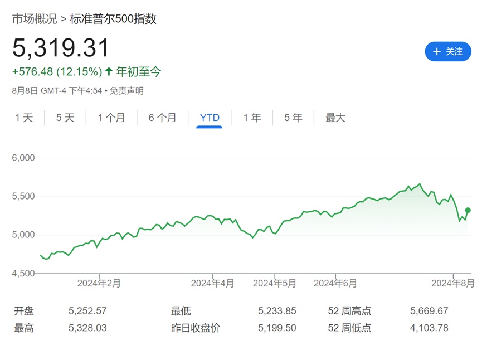Click the 52 周高点 value 5,669.67
The height and width of the screenshot is (345, 482).
point(429,311)
